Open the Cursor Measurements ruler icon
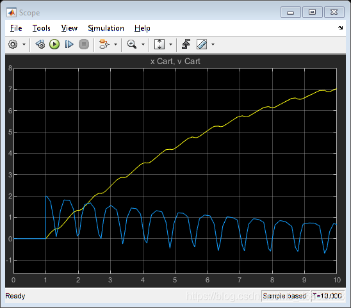The image size is (351, 308). 202,44
